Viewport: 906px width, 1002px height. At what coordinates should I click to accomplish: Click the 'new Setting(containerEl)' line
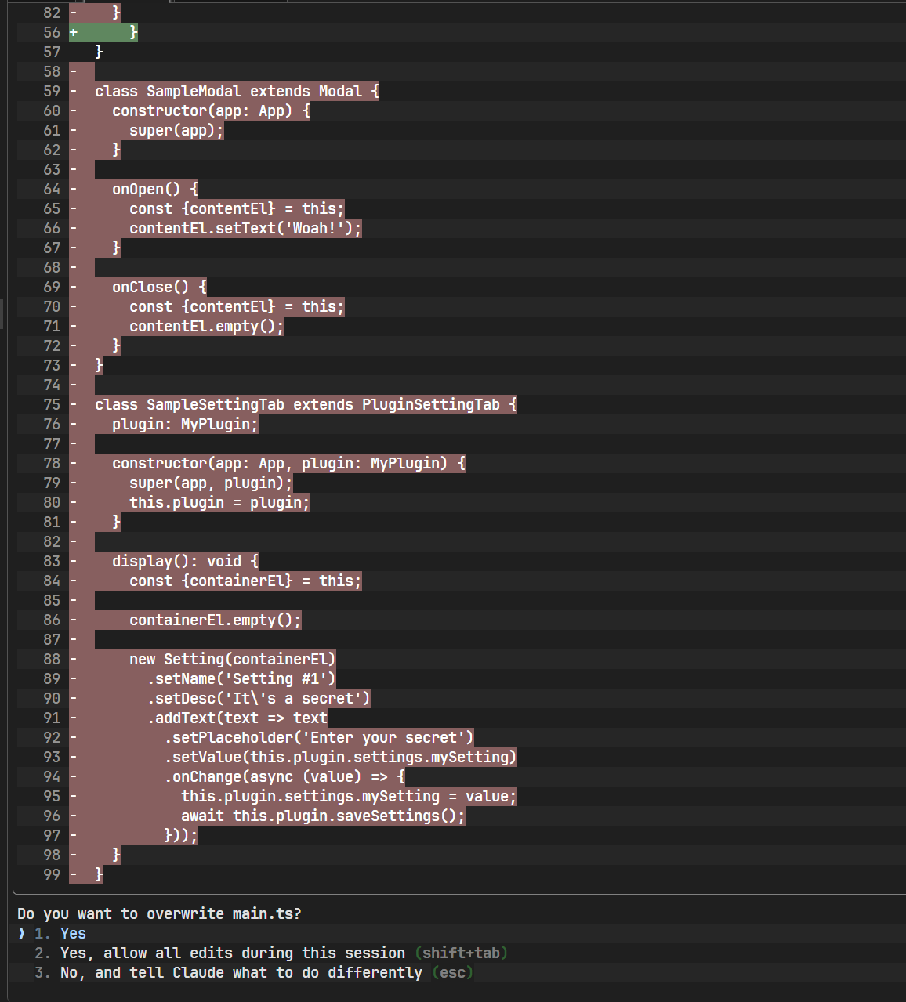[233, 659]
